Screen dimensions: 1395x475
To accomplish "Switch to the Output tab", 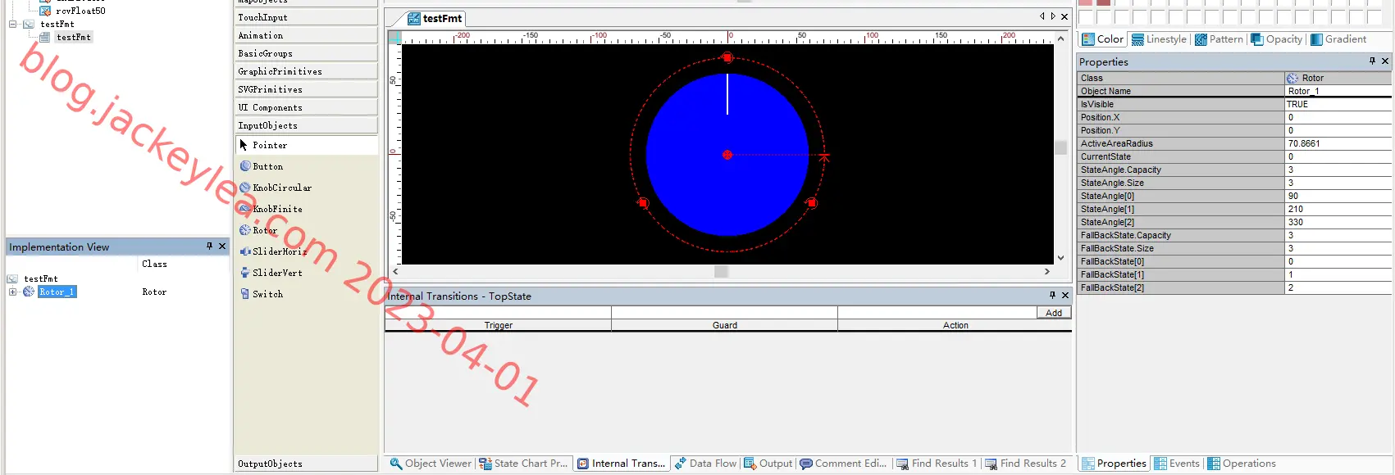I will [x=768, y=464].
